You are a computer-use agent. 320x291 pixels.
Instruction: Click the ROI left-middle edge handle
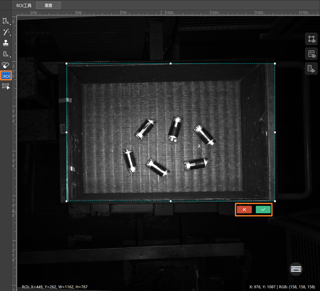click(x=67, y=132)
